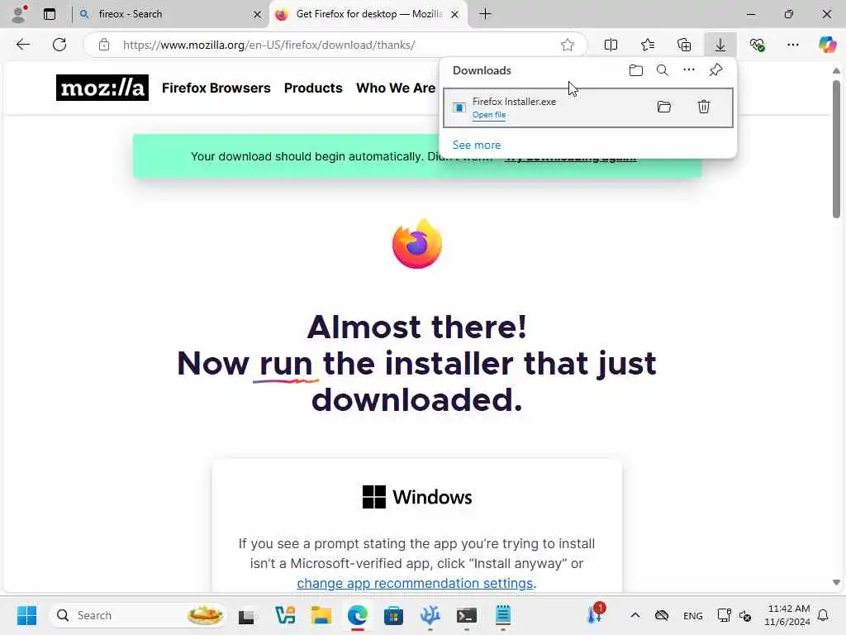
Task: Search downloads in Downloads panel
Action: coord(663,70)
